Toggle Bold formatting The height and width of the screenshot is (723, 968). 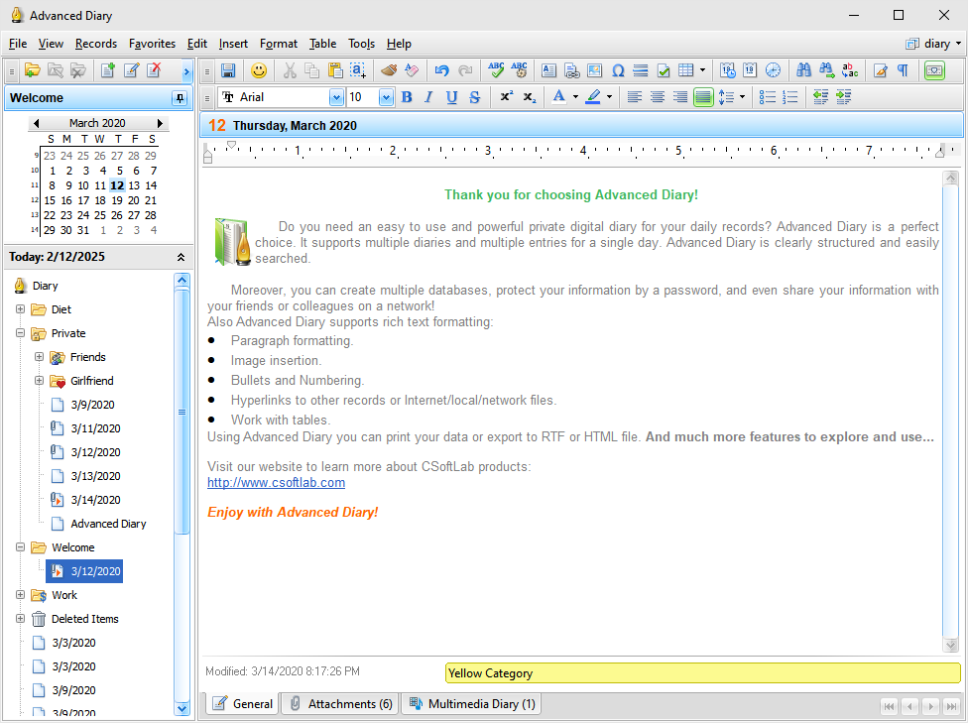point(406,97)
